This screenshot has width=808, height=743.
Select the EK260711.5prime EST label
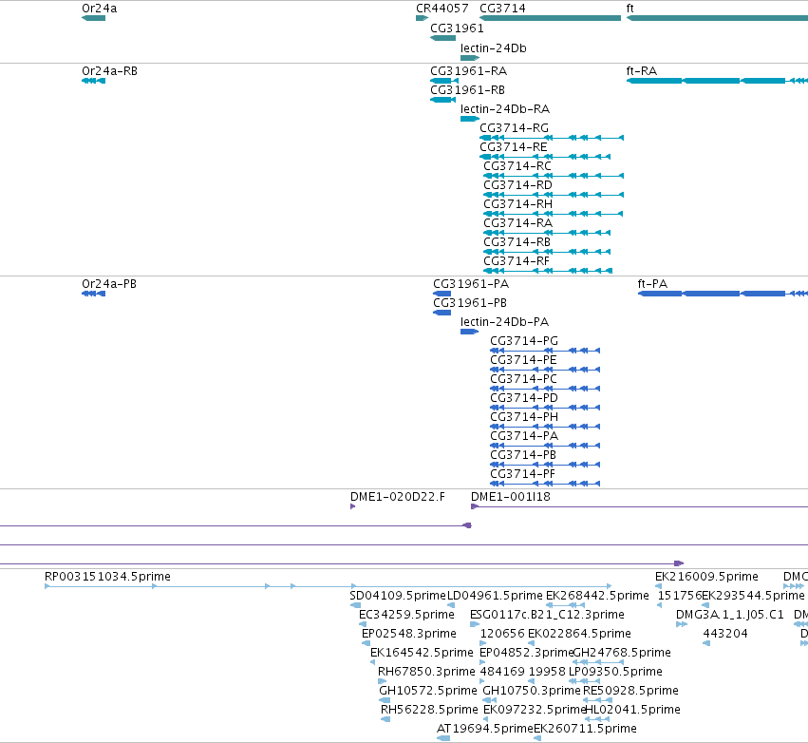(x=585, y=729)
